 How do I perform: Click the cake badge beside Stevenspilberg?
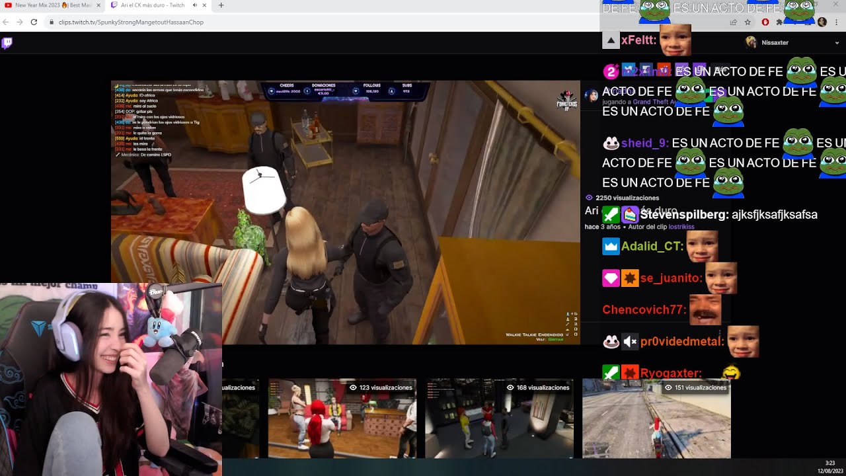630,214
